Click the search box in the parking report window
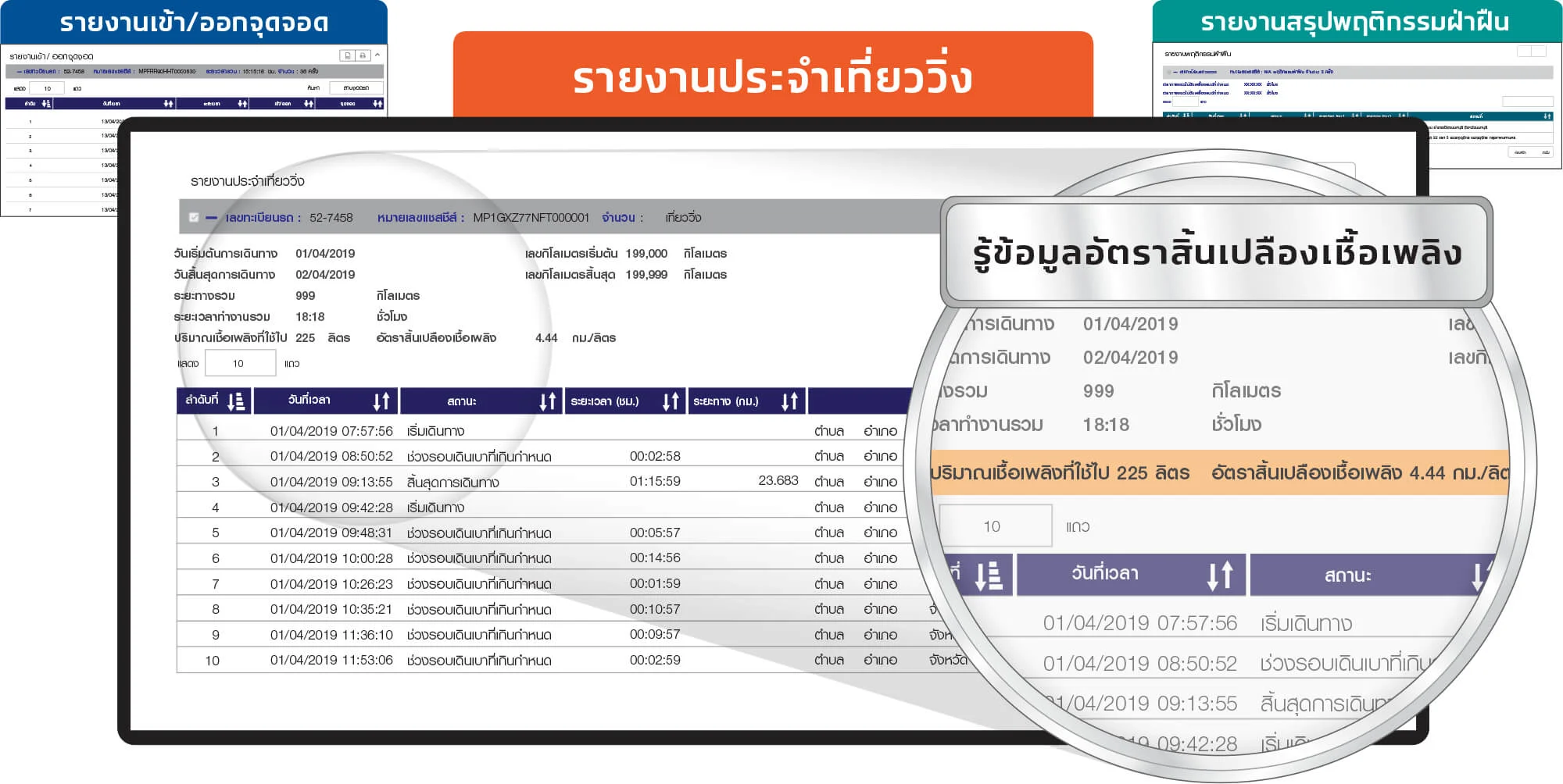 point(356,88)
